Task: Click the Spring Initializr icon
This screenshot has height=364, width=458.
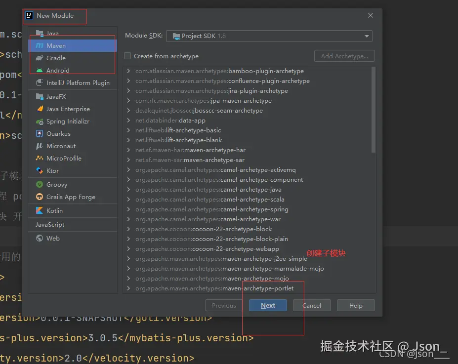Action: tap(40, 121)
